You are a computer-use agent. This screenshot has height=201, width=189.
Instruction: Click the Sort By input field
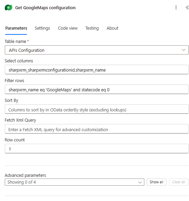[x=97, y=109]
